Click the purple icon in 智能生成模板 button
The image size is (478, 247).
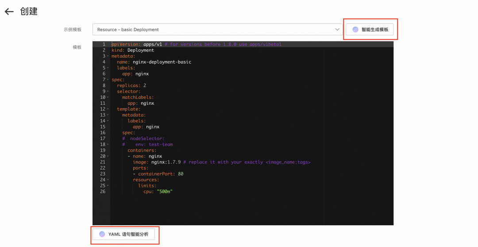pyautogui.click(x=355, y=30)
